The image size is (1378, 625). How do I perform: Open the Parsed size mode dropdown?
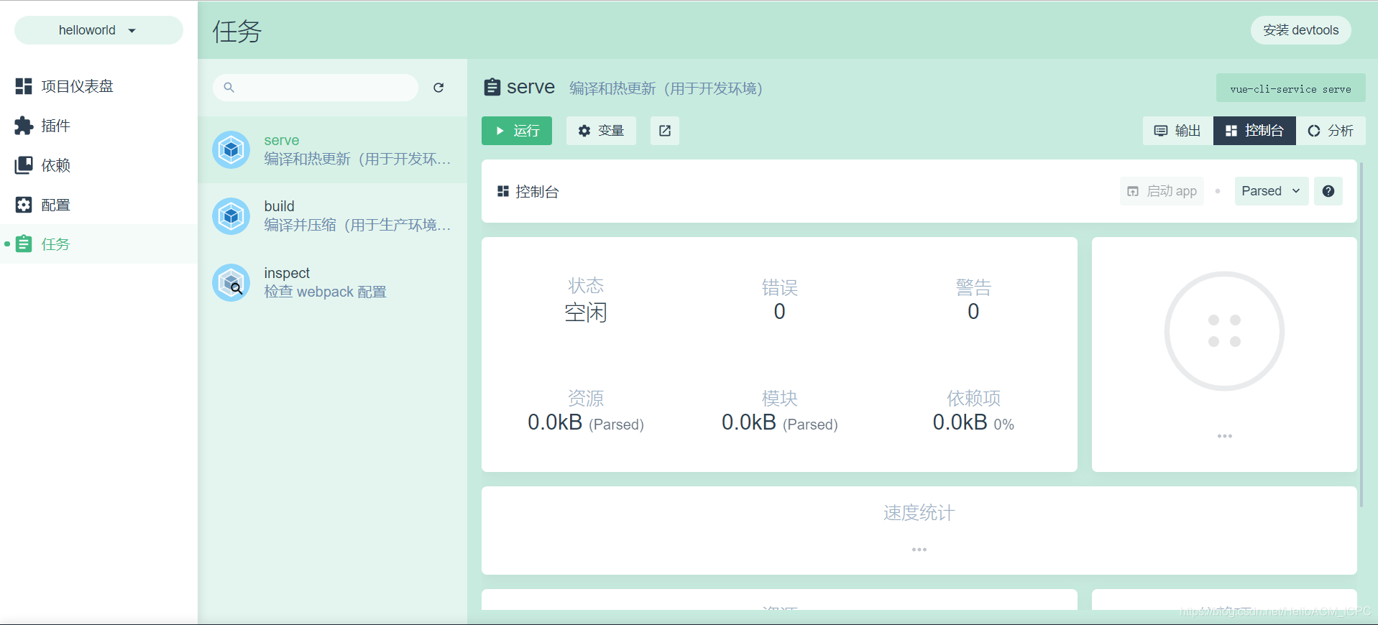point(1271,191)
